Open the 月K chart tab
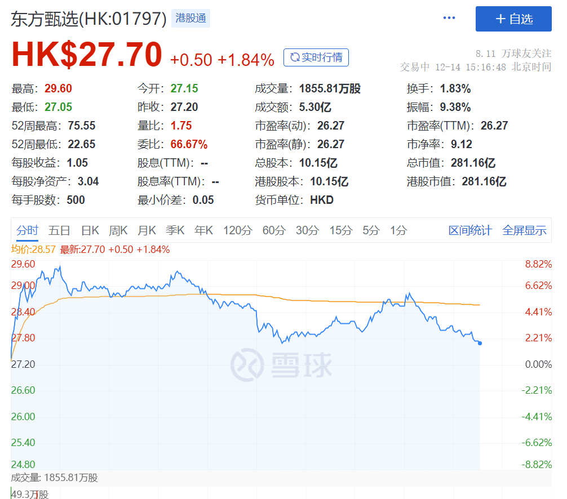Screen dimensions: 567x499 (147, 230)
